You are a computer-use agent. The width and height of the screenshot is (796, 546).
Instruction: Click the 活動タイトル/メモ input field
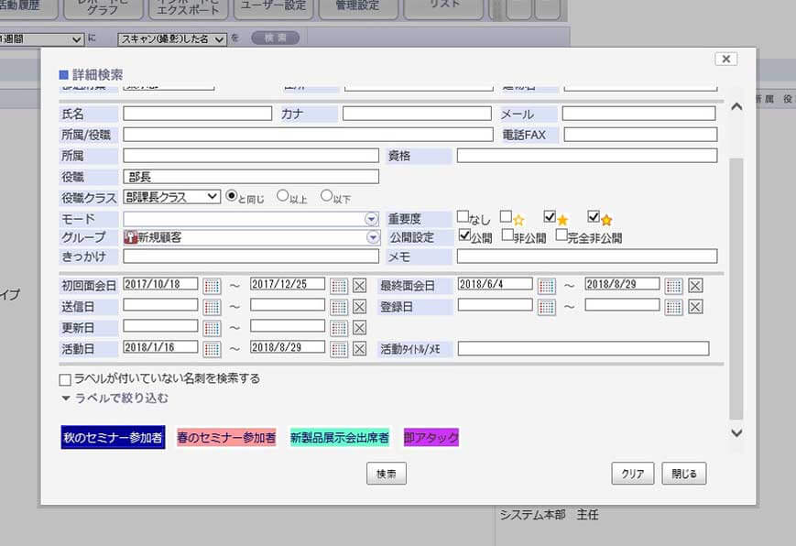[x=583, y=349]
